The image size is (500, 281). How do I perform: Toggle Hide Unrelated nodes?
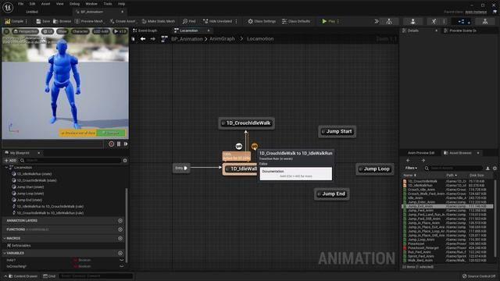coord(217,21)
